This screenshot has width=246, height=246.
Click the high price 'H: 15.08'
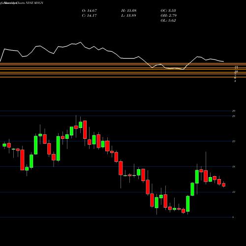click(x=129, y=11)
